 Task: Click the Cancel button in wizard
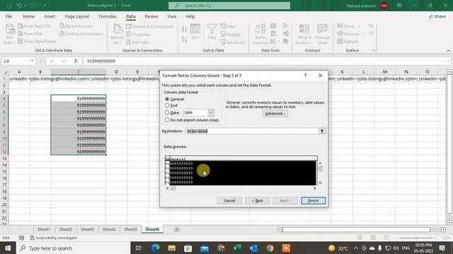[229, 200]
